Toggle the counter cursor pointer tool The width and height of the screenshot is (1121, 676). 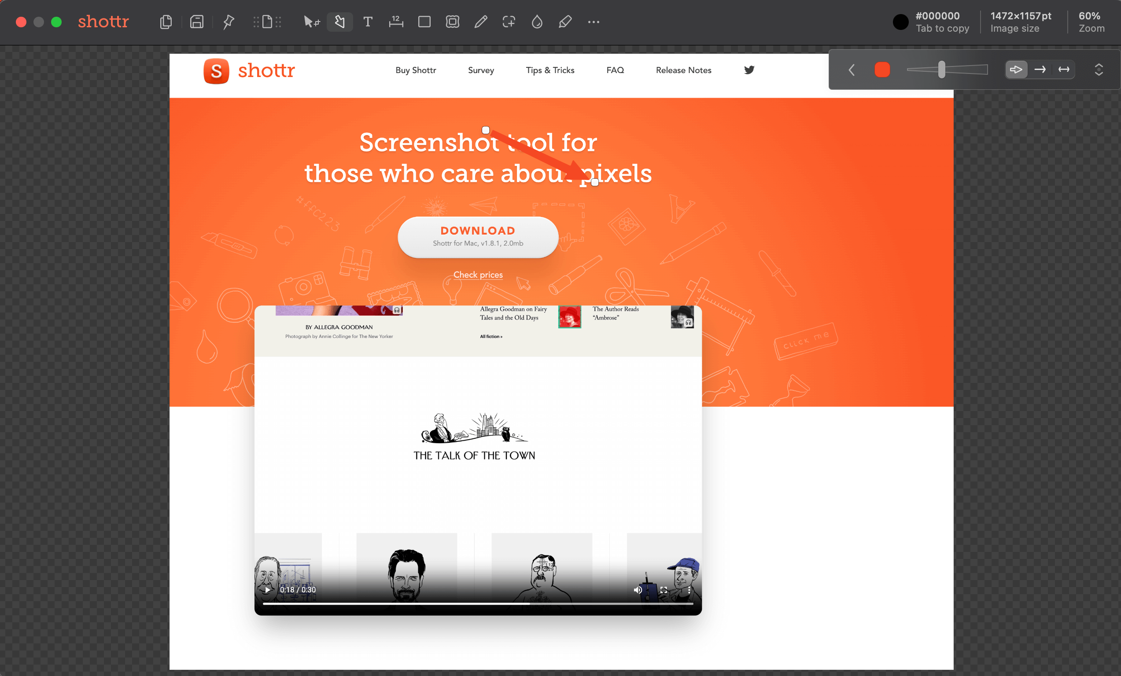coord(311,22)
